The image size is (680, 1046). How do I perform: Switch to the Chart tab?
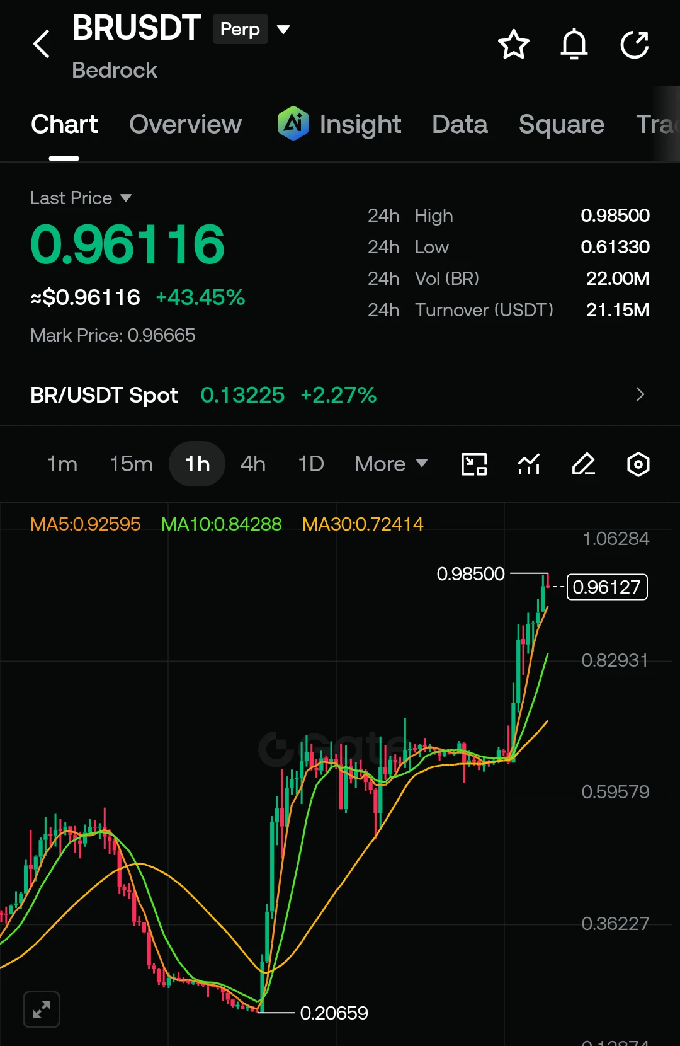(64, 124)
